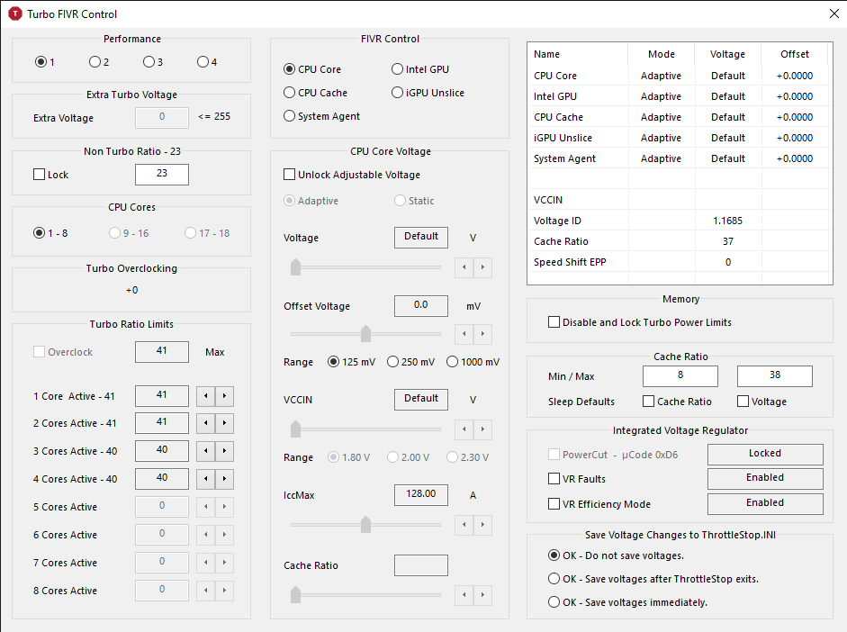847x632 pixels.
Task: Click the Cache Ratio Max input field
Action: (x=774, y=376)
